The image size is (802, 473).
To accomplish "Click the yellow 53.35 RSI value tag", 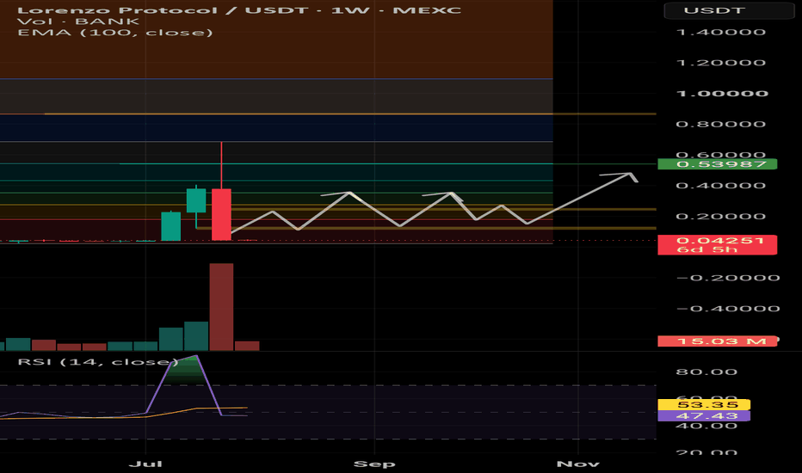I will click(704, 405).
